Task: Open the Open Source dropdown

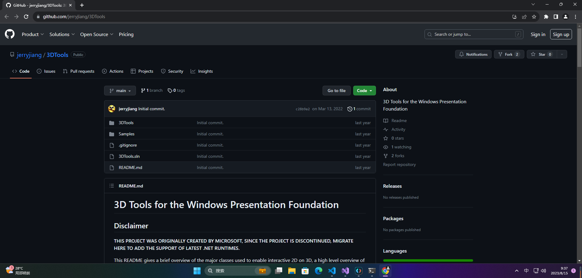Action: pyautogui.click(x=97, y=34)
